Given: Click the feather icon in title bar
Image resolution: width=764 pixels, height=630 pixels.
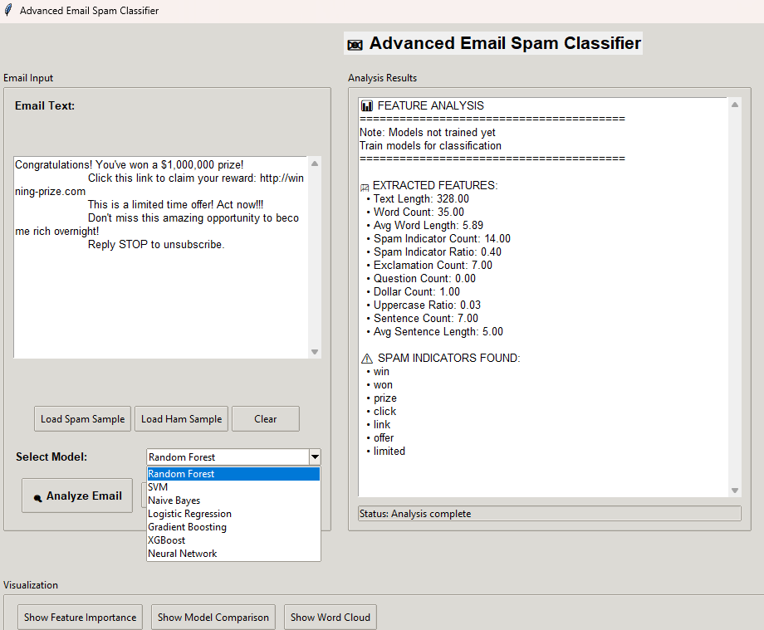Looking at the screenshot, I should coord(8,11).
